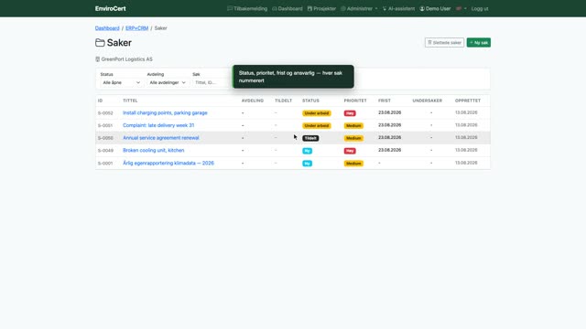
Task: Create a new case with Ny sak
Action: pos(478,43)
